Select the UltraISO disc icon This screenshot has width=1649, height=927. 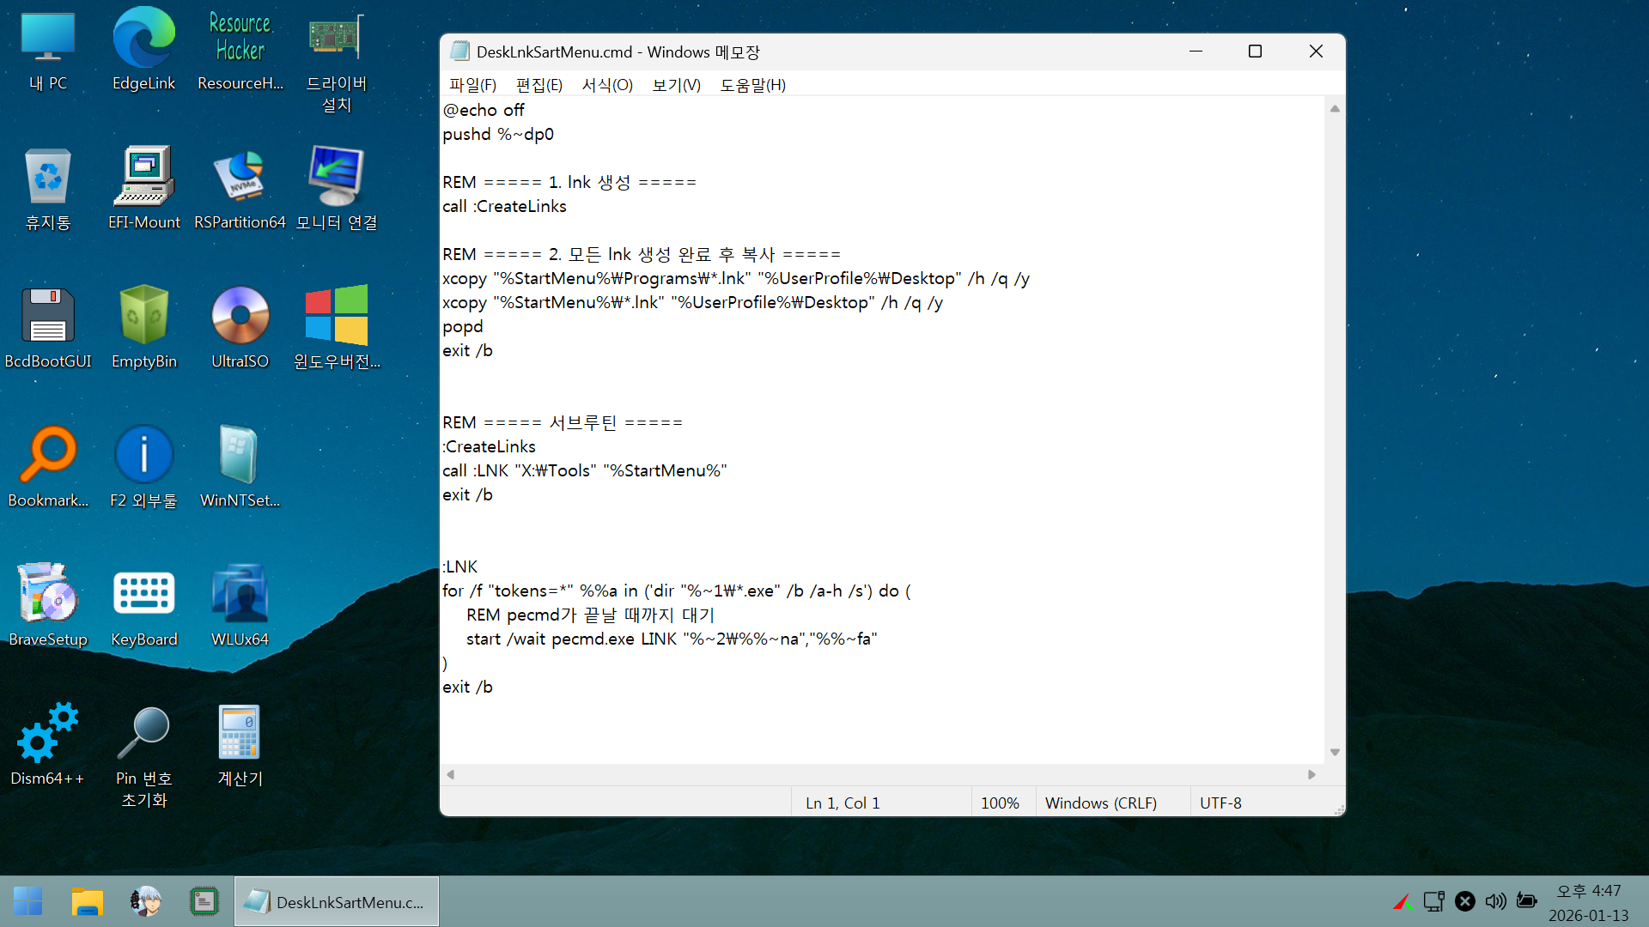pos(240,317)
